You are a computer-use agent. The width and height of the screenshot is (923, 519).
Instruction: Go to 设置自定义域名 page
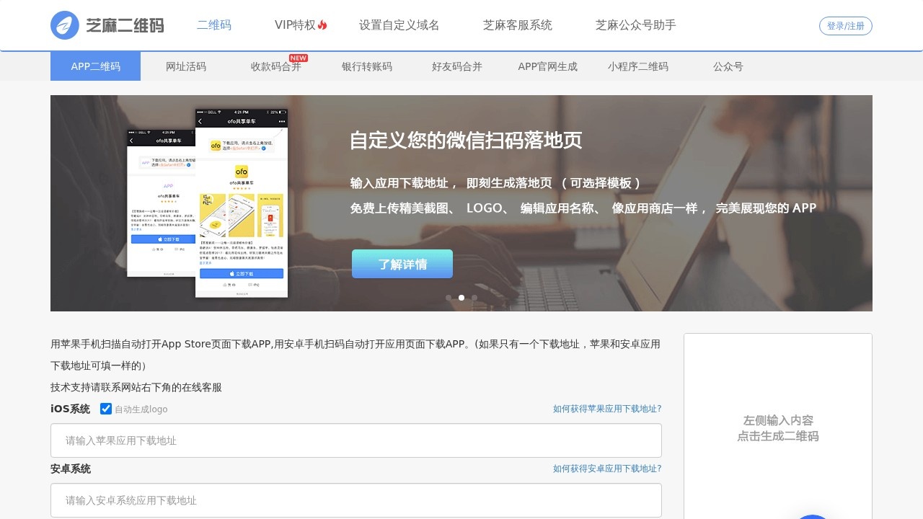pyautogui.click(x=399, y=25)
